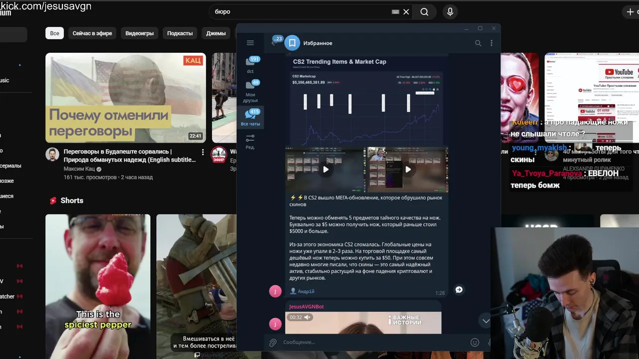Select the Мои друзья chat folder
This screenshot has width=639, height=359.
251,91
